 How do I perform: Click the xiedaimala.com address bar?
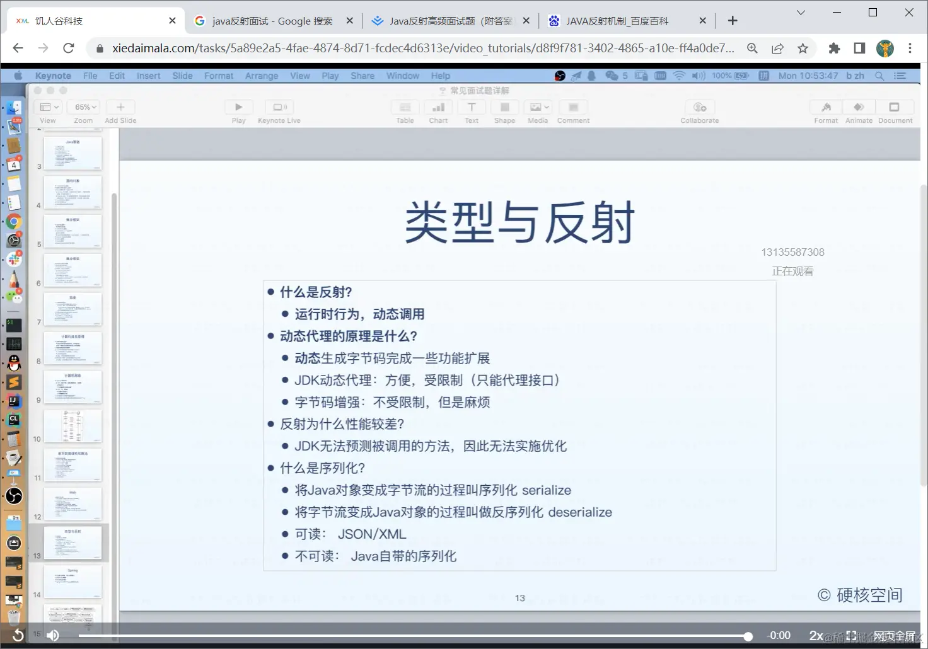pyautogui.click(x=422, y=48)
